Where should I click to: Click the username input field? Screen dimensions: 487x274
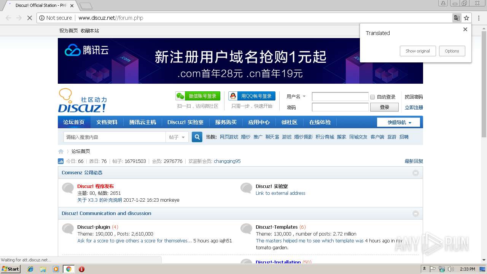340,97
